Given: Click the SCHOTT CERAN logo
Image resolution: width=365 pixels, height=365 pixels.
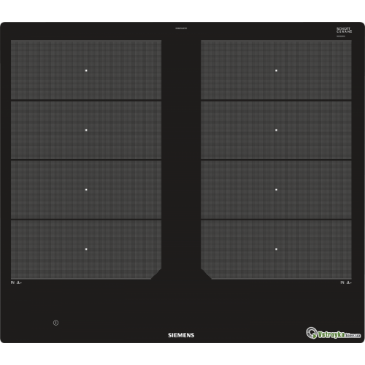Looking at the screenshot, I should (x=344, y=30).
